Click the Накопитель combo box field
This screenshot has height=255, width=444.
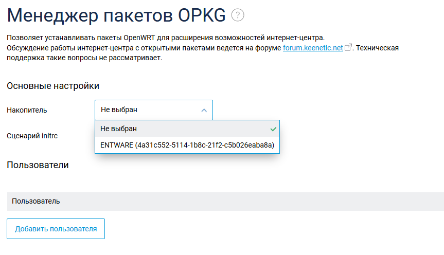[x=154, y=110]
